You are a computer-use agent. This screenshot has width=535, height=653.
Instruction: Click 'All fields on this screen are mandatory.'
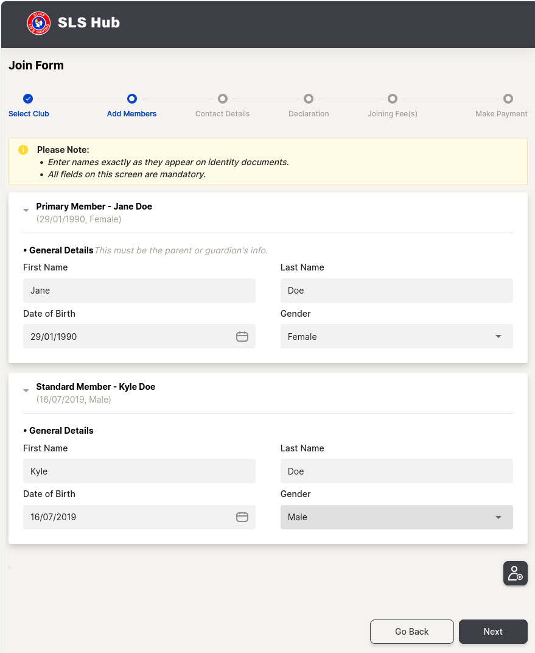point(127,174)
